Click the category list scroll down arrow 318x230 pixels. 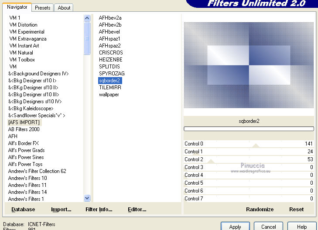87,198
